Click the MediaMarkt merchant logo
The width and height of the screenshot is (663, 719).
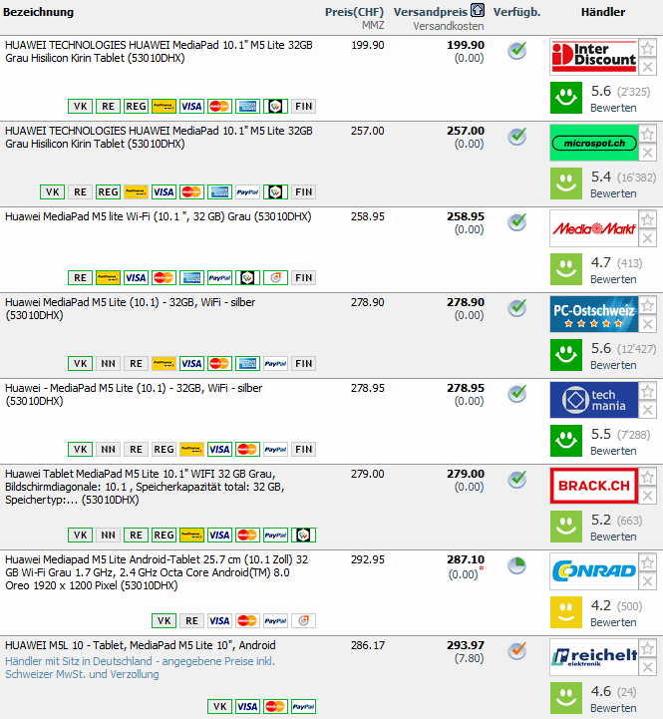pyautogui.click(x=593, y=229)
